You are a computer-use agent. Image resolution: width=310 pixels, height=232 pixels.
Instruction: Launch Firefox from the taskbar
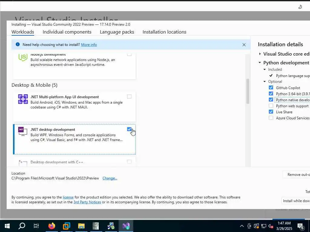point(51,226)
